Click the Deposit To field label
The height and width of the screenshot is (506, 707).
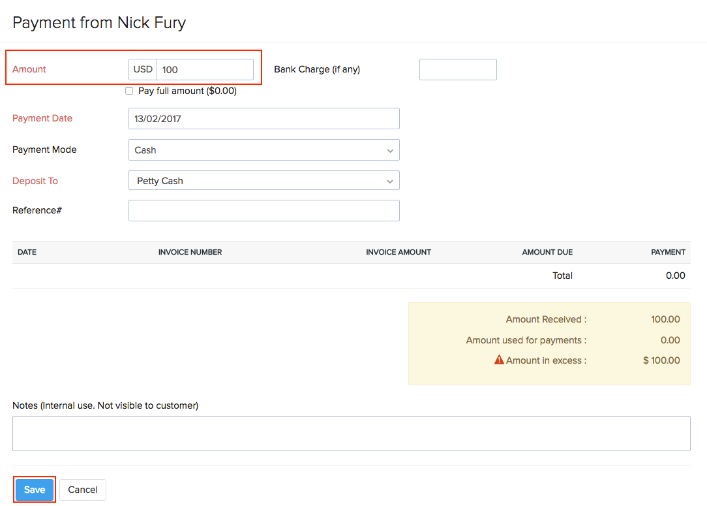pyautogui.click(x=35, y=181)
